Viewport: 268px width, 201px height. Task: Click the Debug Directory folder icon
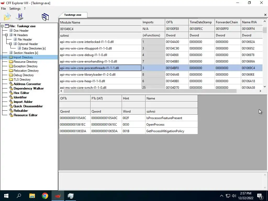(x=11, y=75)
